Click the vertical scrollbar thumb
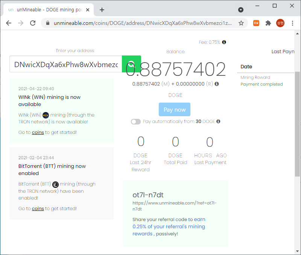Image resolution: width=301 pixels, height=255 pixels. click(x=297, y=124)
